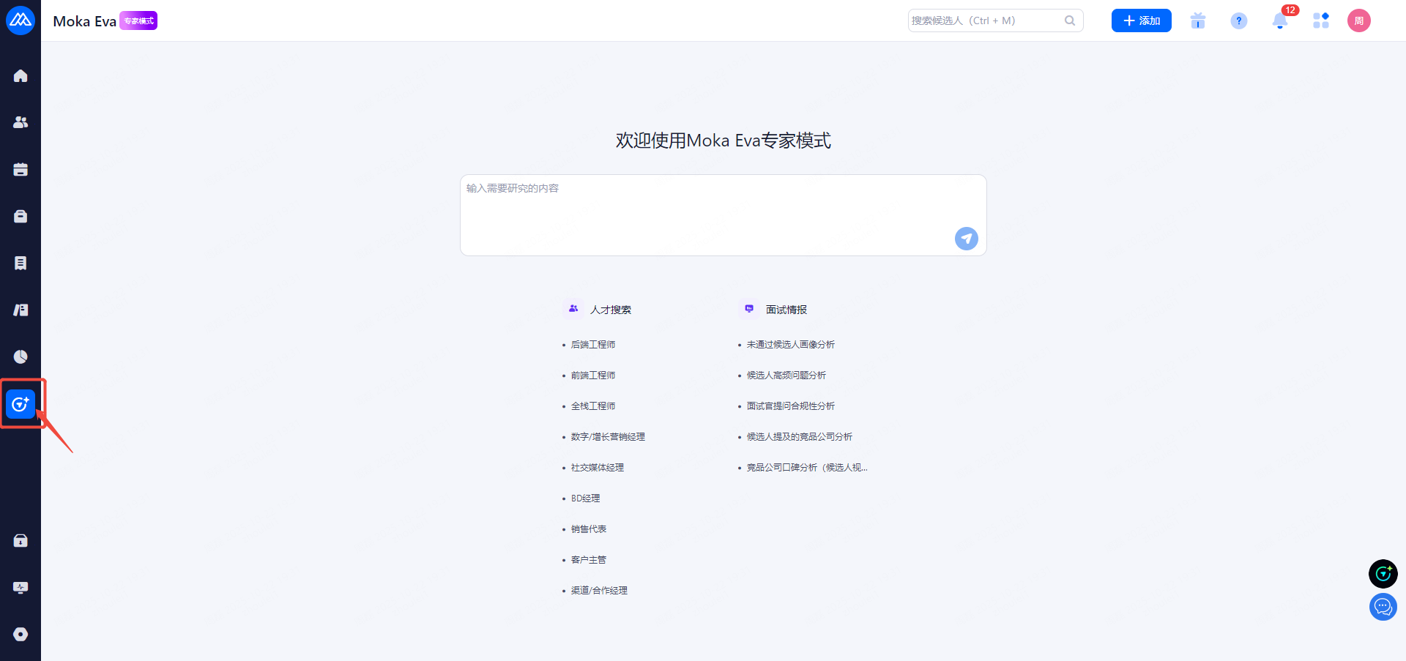1406x661 pixels.
Task: Select the 后端工程师 suggestion
Action: coord(593,345)
